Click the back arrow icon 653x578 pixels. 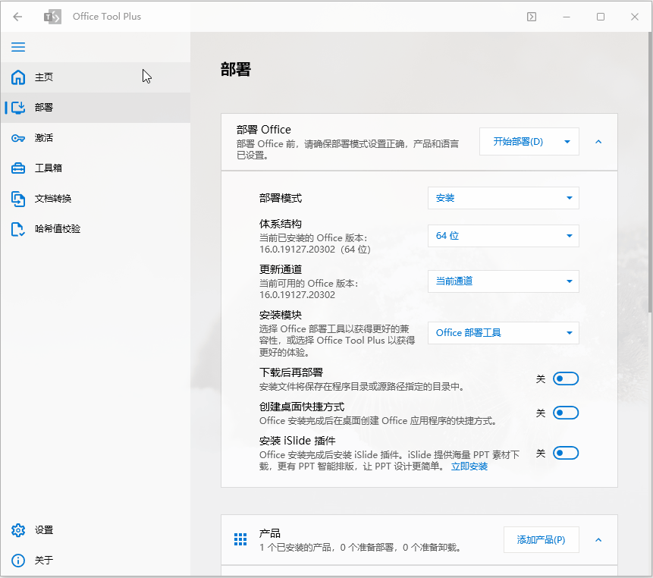tap(17, 17)
